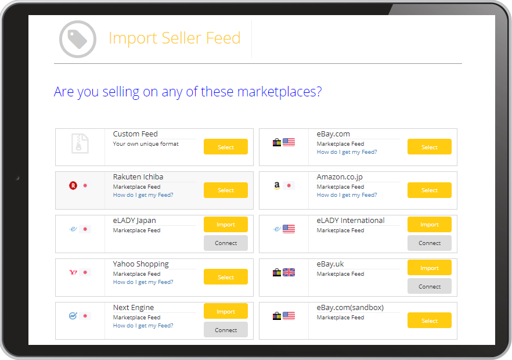The height and width of the screenshot is (360, 512).
Task: Import the Next Engine feed
Action: click(x=226, y=311)
